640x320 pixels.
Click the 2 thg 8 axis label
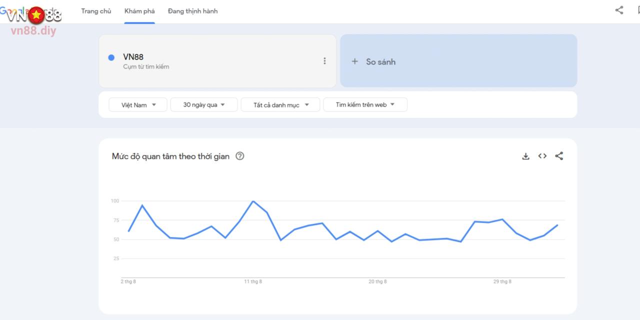coord(128,282)
